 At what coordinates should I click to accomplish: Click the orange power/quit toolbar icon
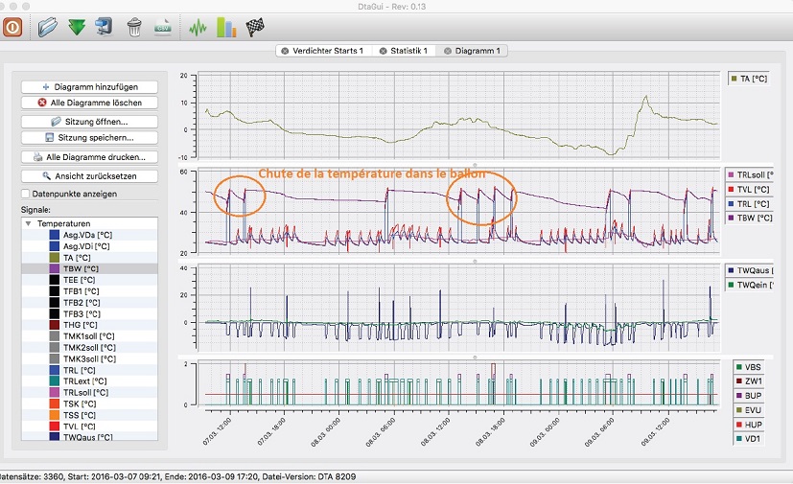click(12, 26)
